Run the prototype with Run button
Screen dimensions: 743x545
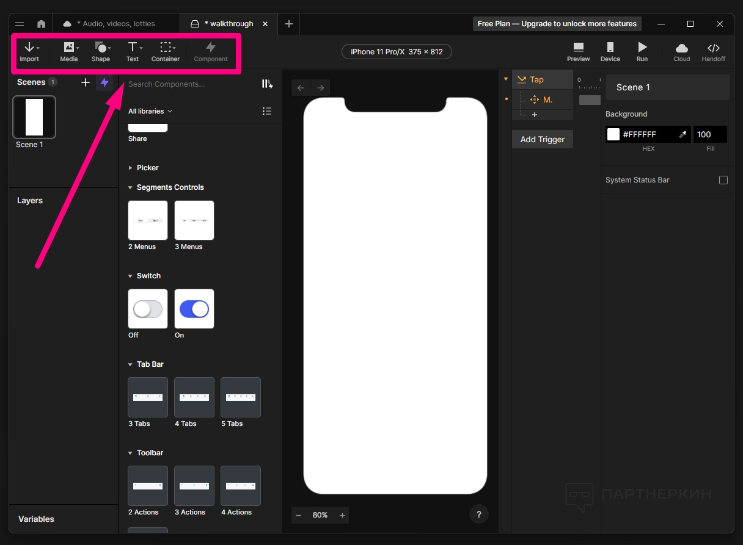click(642, 51)
